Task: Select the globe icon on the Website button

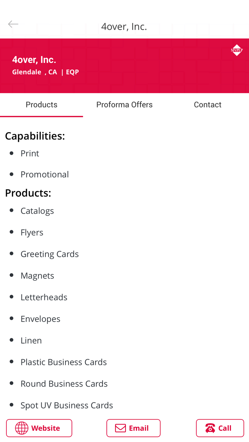Action: tap(21, 428)
